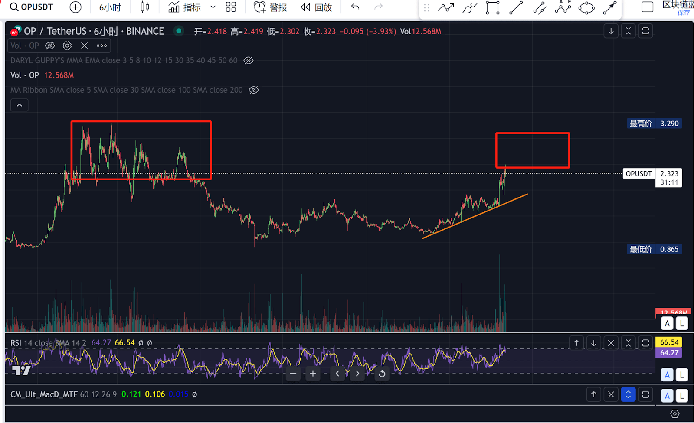Undo the last chart action

(x=355, y=7)
